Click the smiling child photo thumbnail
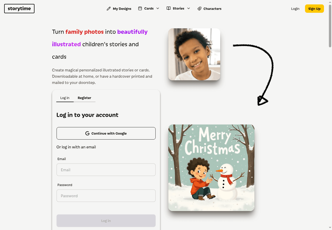 (194, 54)
